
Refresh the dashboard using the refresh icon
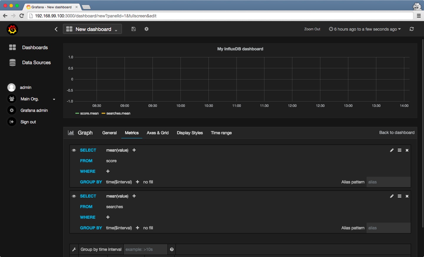point(412,29)
